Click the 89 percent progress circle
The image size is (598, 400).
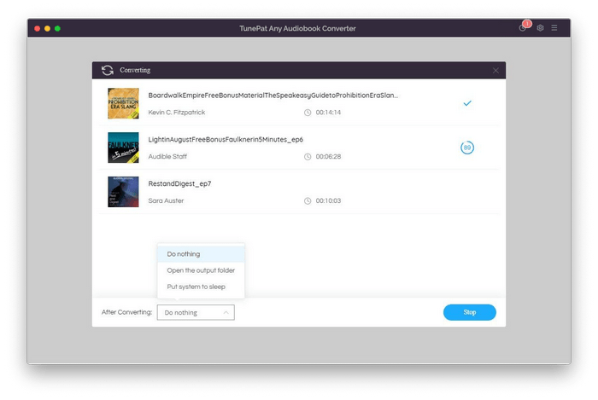(467, 148)
